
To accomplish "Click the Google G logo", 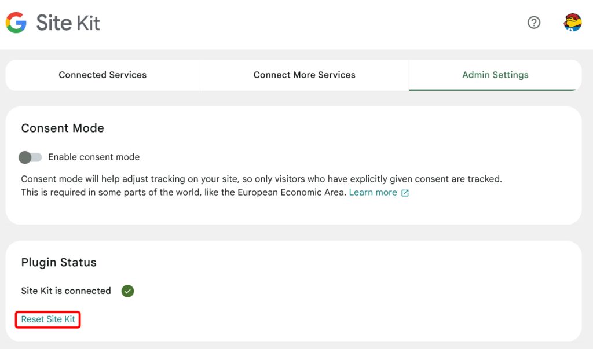I will point(16,23).
